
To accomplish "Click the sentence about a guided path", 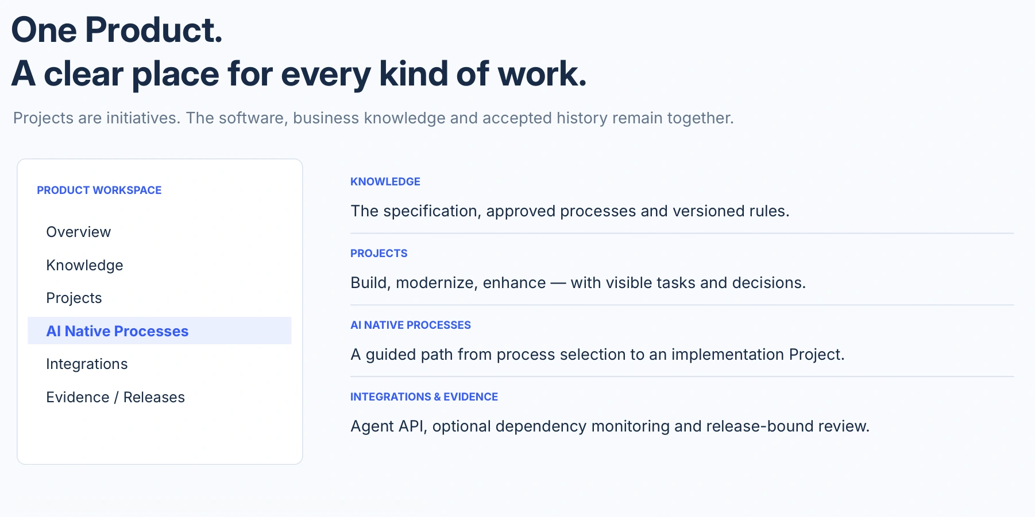I will pyautogui.click(x=597, y=355).
